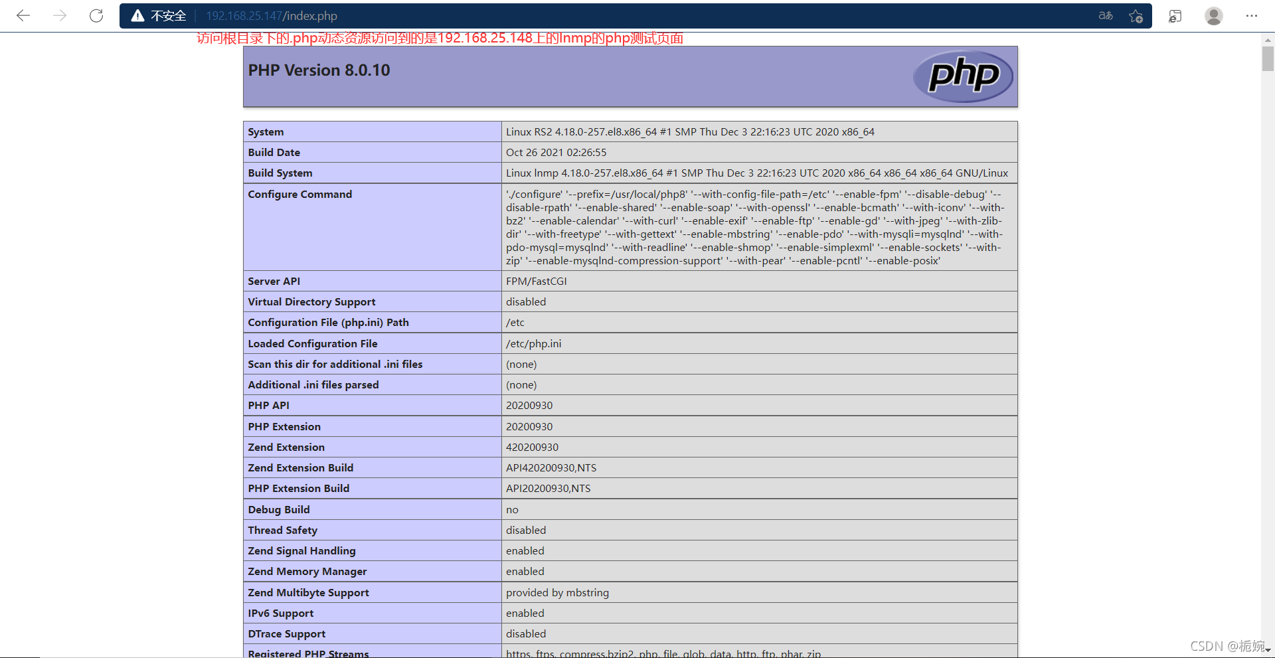
Task: Click the System row label
Action: [266, 132]
